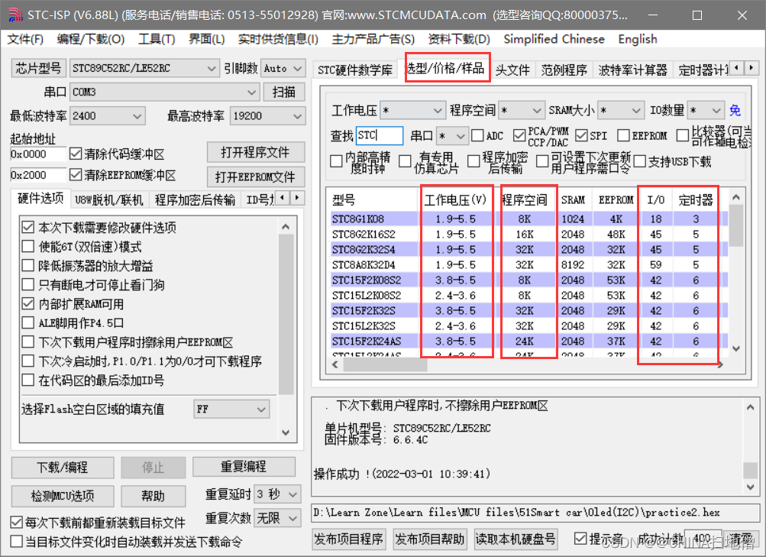766x557 pixels.
Task: Toggle the SPI filter checkbox
Action: [581, 135]
